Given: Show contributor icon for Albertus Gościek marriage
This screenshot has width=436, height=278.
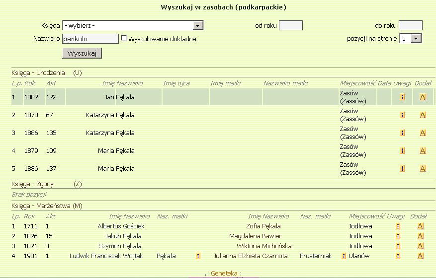Looking at the screenshot, I should point(421,226).
